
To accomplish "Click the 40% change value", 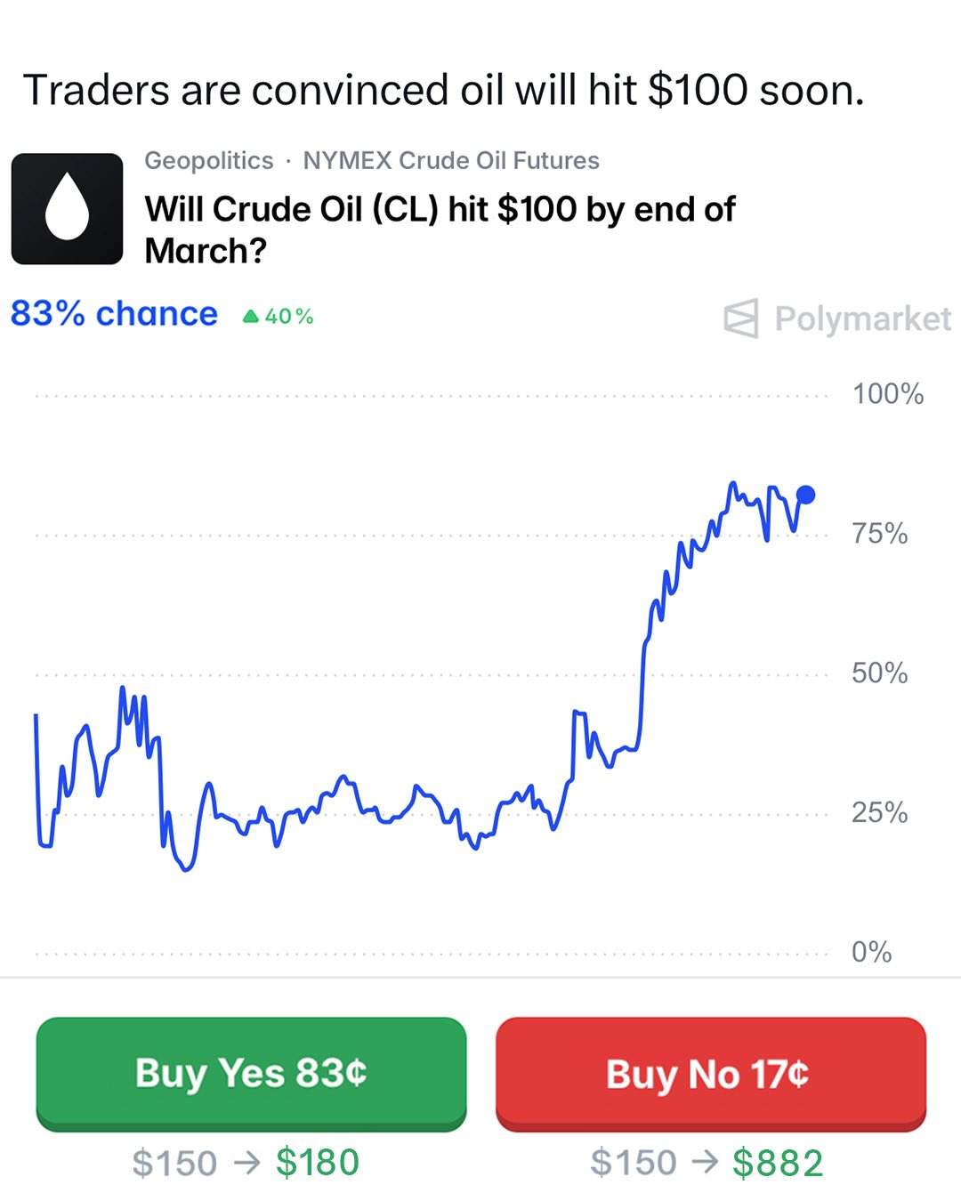I will [289, 317].
